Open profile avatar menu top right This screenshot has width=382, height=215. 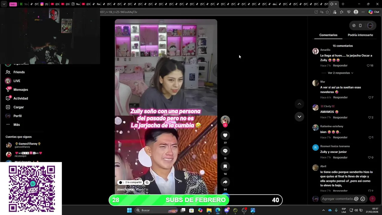coord(370,26)
